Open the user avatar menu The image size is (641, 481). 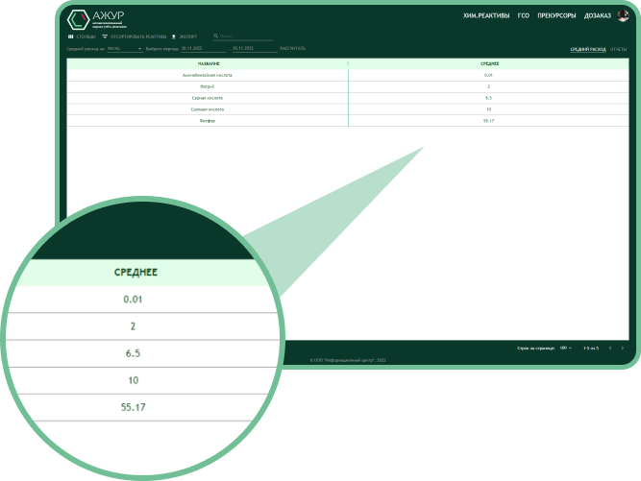623,16
